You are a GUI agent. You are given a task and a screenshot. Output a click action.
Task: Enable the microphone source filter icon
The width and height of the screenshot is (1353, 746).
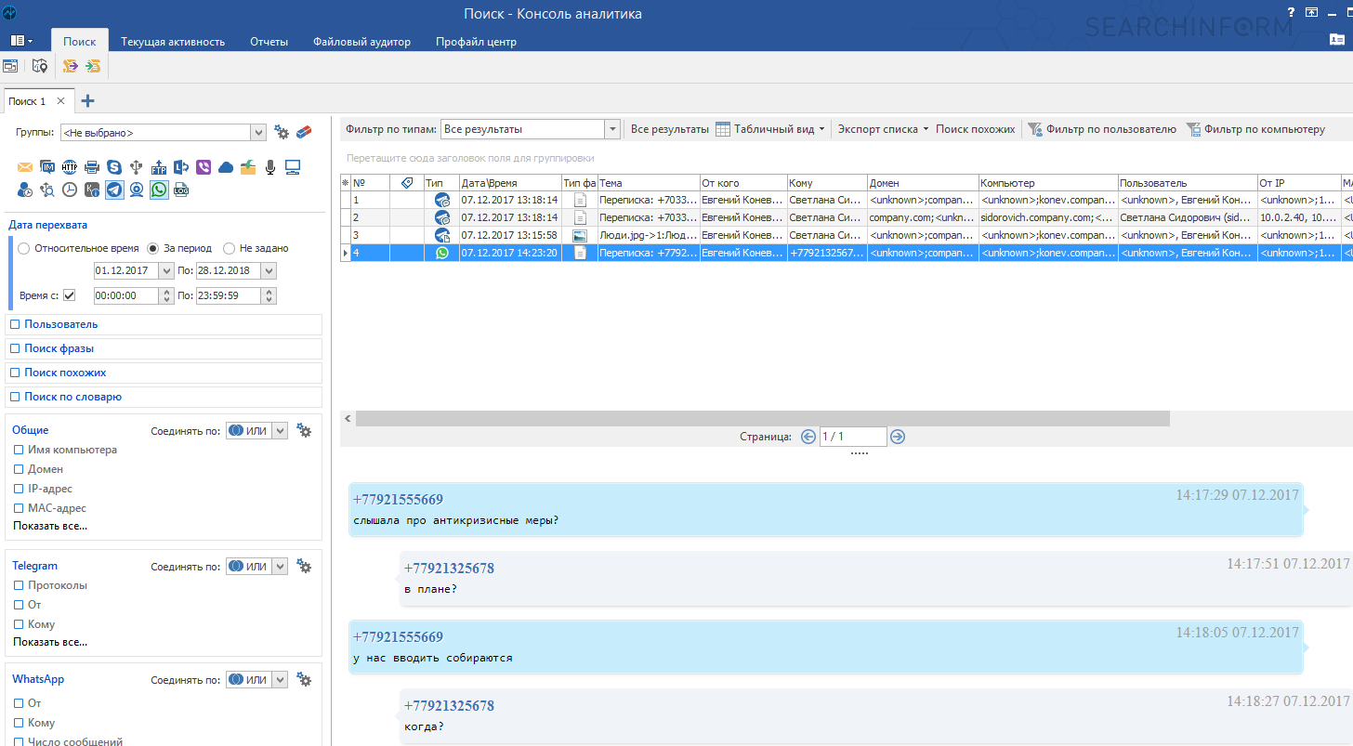pos(270,167)
